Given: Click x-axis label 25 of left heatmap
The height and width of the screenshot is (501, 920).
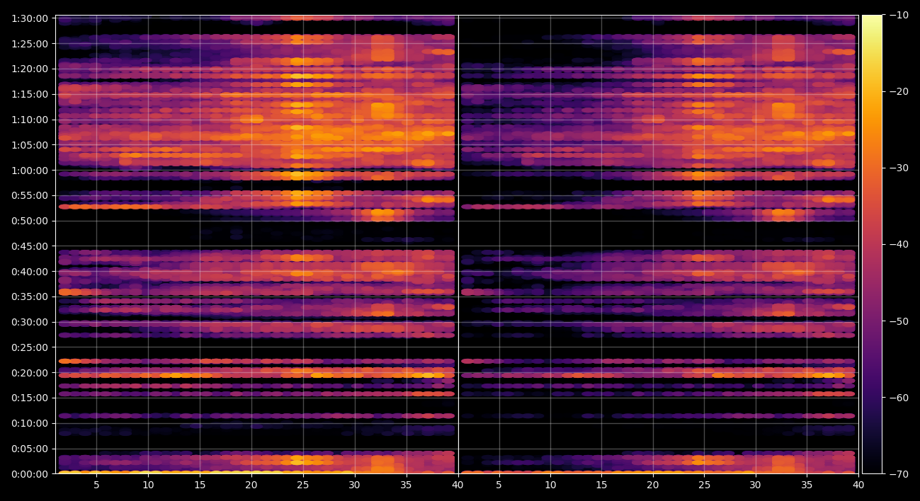Looking at the screenshot, I should pyautogui.click(x=303, y=485).
